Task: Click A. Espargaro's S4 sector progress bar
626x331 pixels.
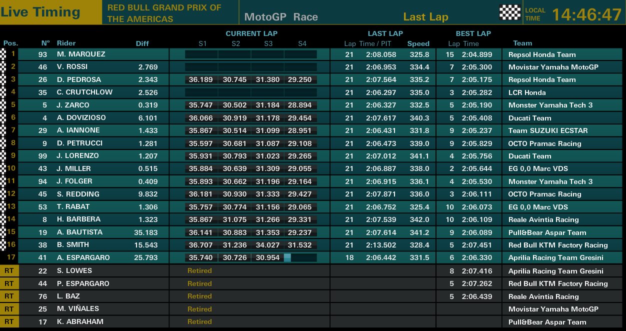Action: pos(300,257)
